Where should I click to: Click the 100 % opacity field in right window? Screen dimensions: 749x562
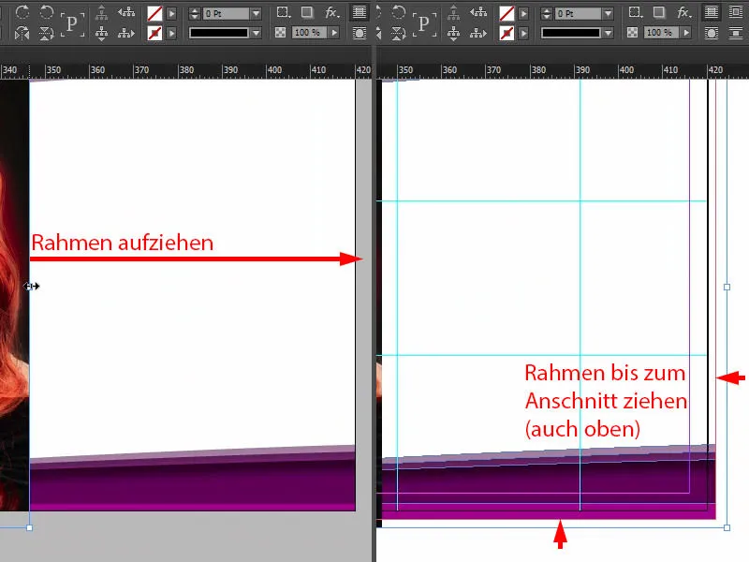(x=662, y=33)
